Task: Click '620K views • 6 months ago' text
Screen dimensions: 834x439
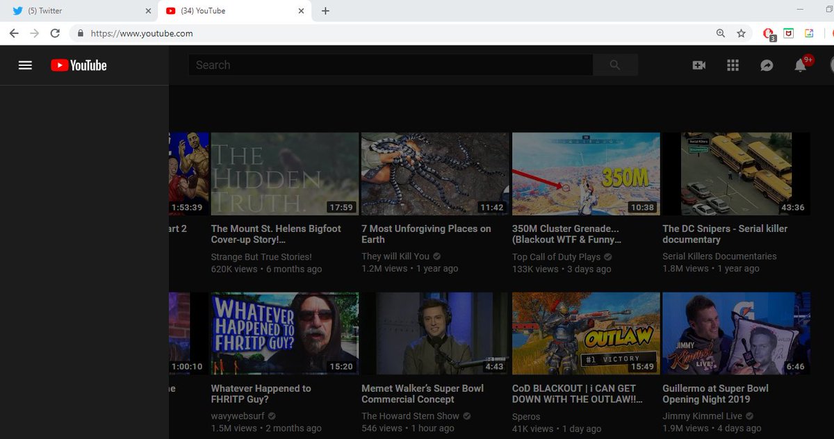Action: click(266, 269)
